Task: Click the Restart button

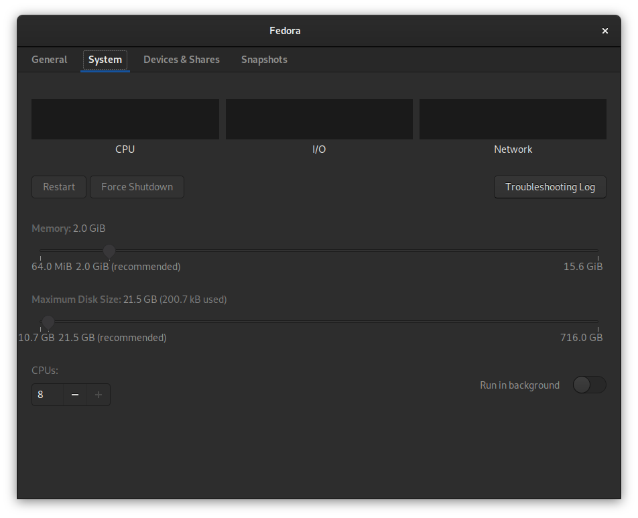Action: [x=59, y=187]
